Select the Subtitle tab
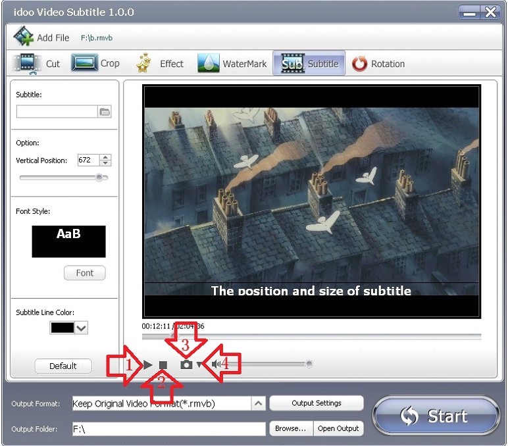Image resolution: width=508 pixels, height=446 pixels. [x=309, y=64]
